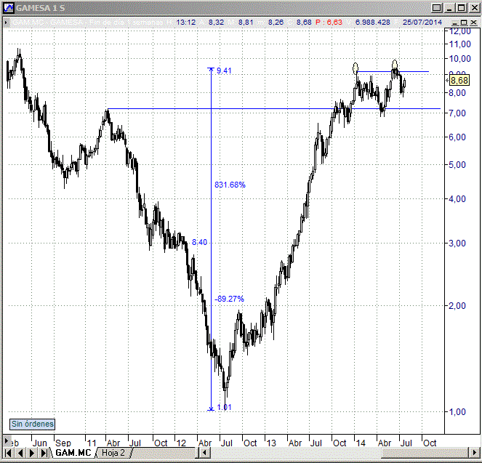Click the 1,00 price axis label
Image resolution: width=482 pixels, height=463 pixels.
pyautogui.click(x=457, y=411)
